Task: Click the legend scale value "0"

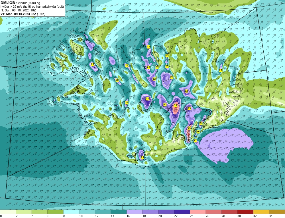Action: pyautogui.click(x=1, y=216)
